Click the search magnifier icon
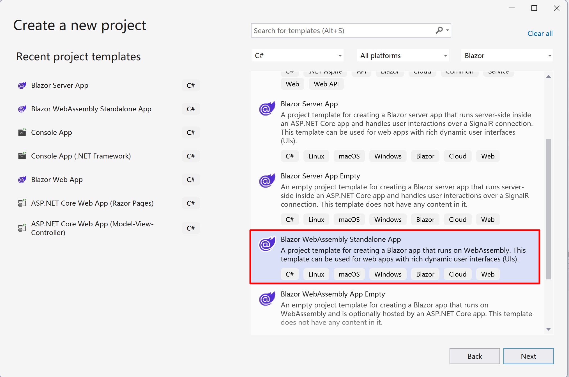The width and height of the screenshot is (569, 377). [x=439, y=30]
